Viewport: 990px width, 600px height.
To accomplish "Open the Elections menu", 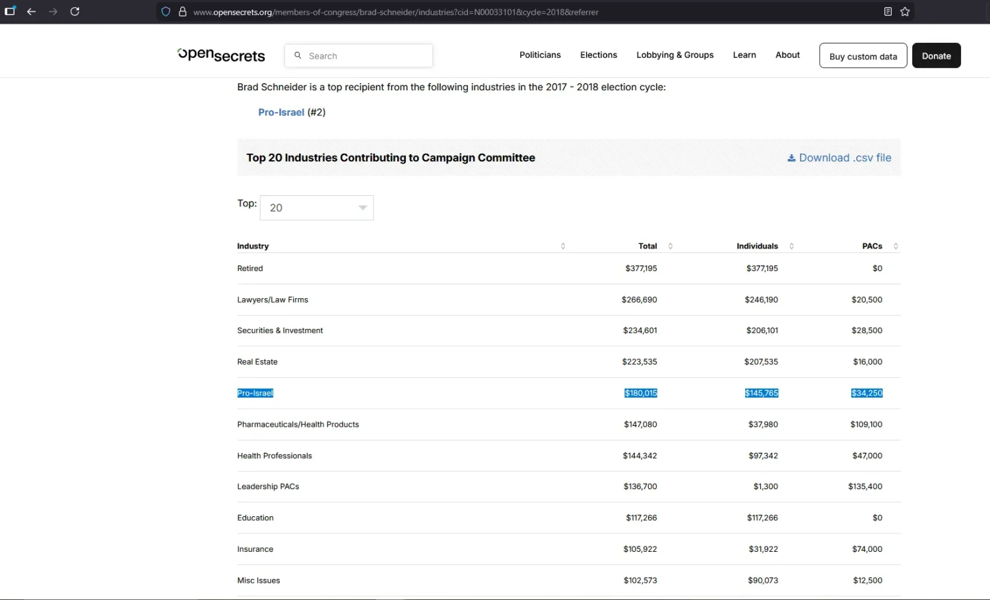I will (x=599, y=55).
